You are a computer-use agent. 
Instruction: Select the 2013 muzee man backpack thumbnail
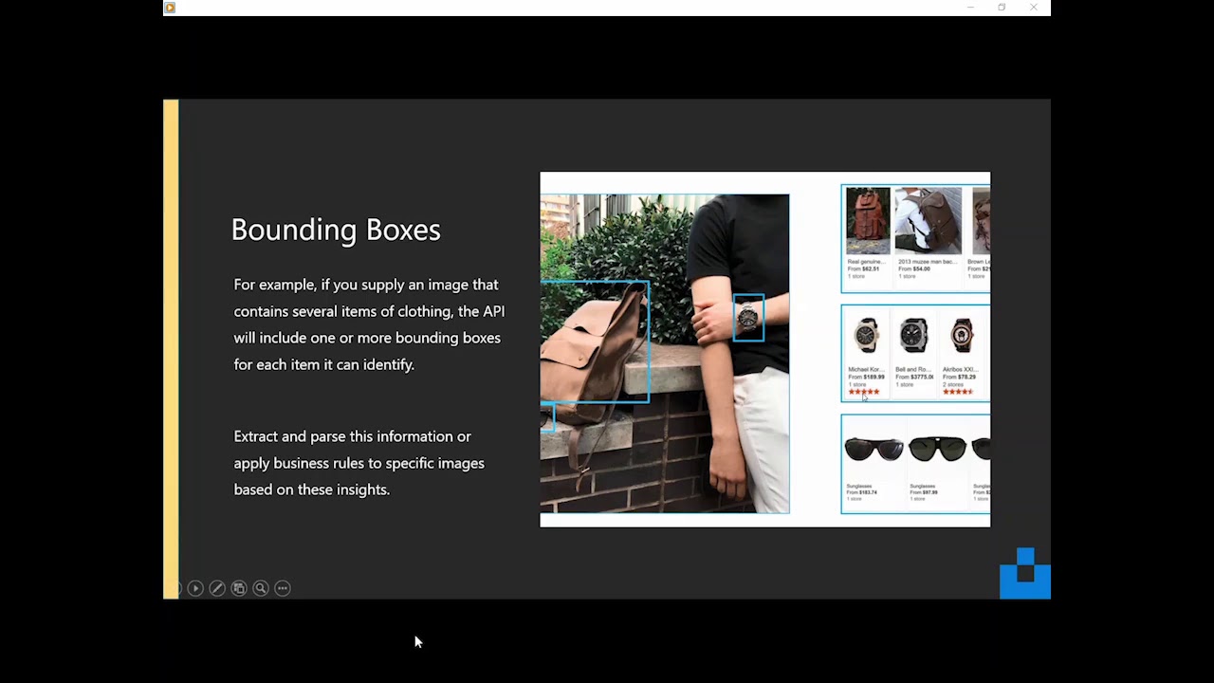pos(928,221)
